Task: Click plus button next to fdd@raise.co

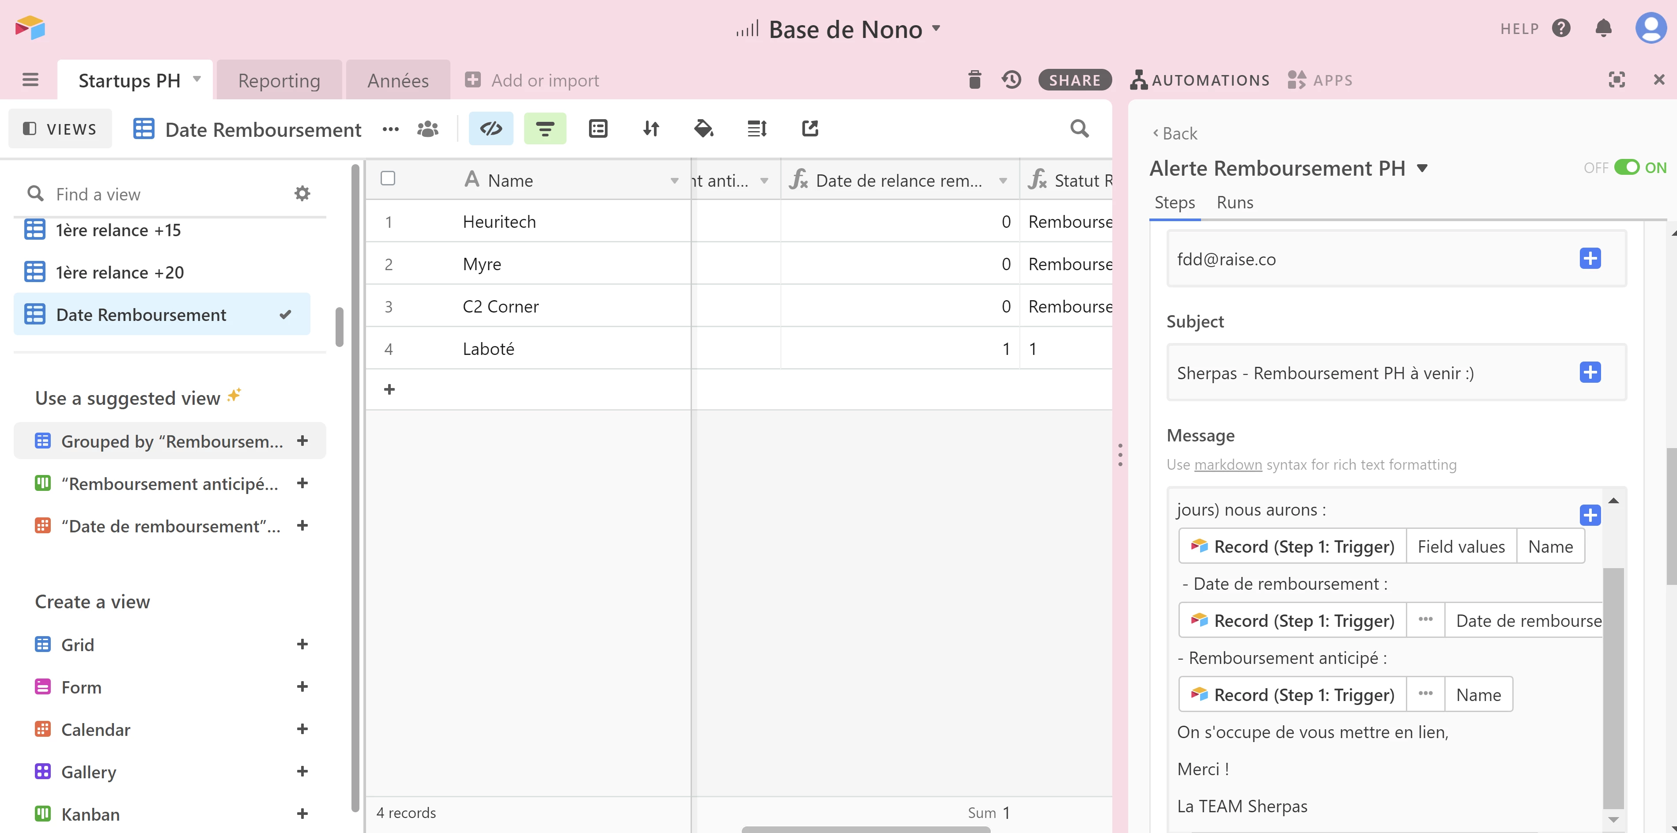Action: [1590, 258]
